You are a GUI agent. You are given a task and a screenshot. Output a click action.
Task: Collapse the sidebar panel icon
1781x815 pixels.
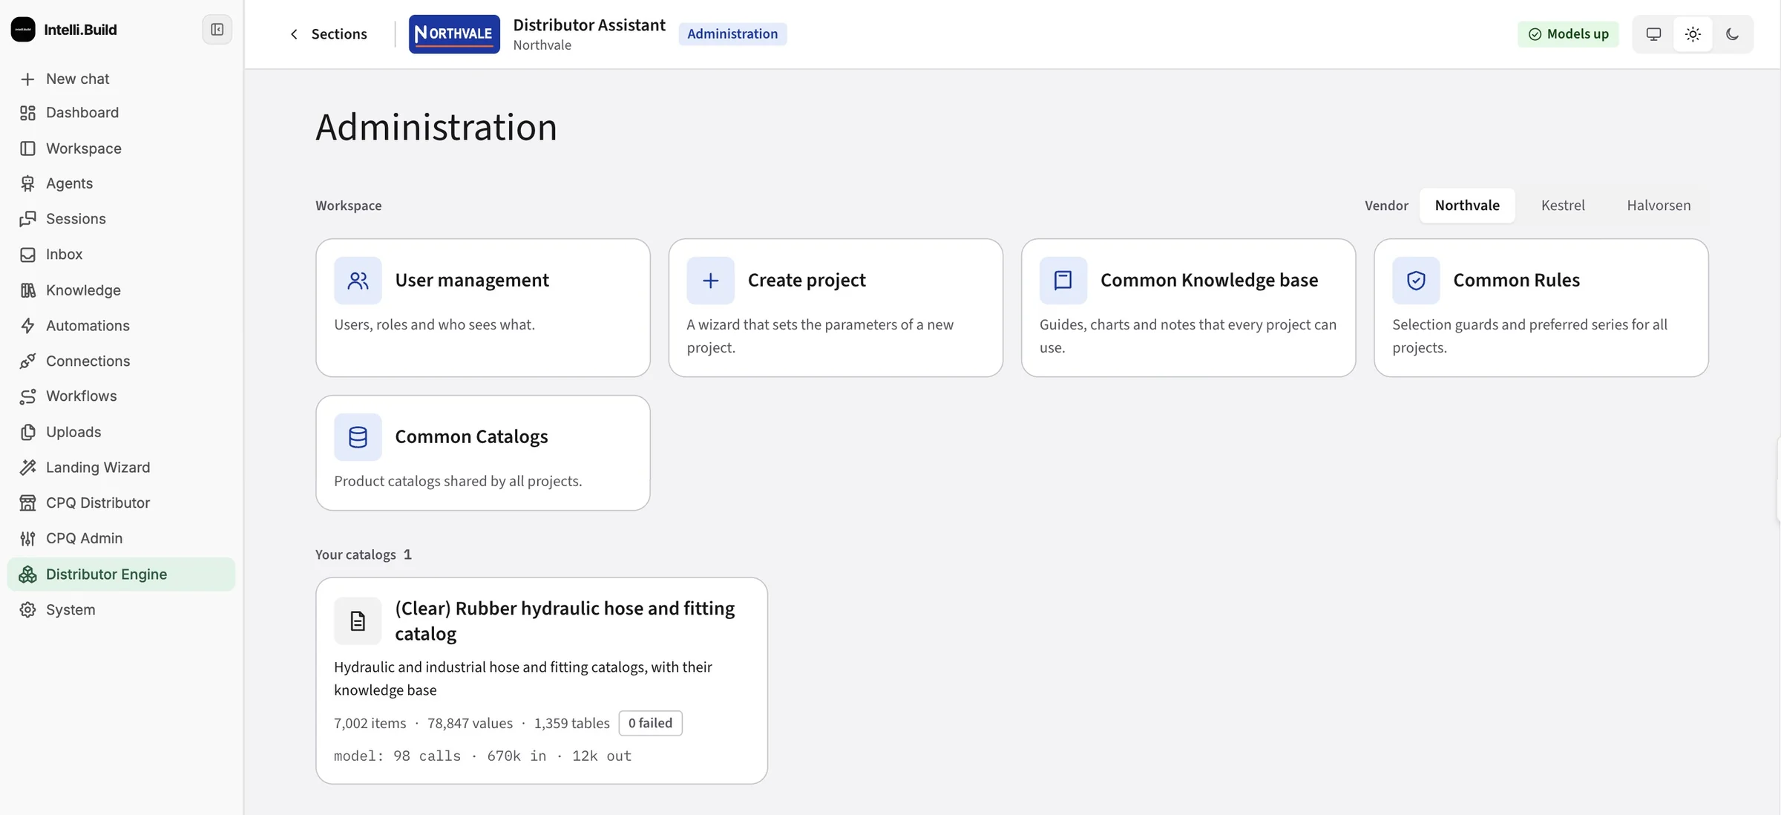(x=217, y=30)
